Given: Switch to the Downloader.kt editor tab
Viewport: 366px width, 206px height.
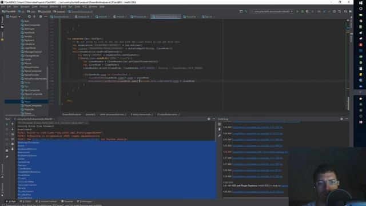Looking at the screenshot, I should pyautogui.click(x=61, y=17).
